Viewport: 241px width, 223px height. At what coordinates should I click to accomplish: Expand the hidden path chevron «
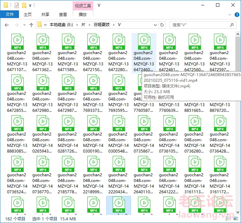pyautogui.click(x=45, y=25)
